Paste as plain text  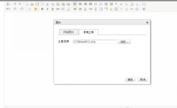(63, 4)
